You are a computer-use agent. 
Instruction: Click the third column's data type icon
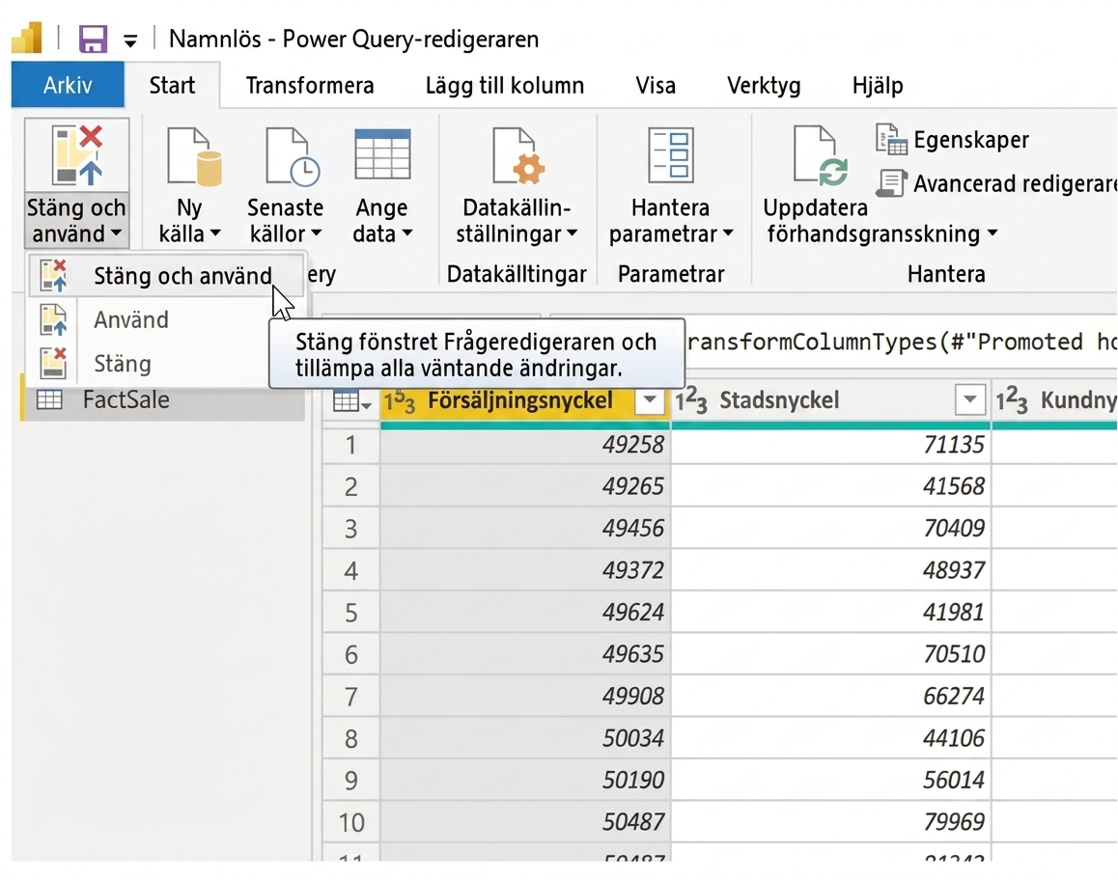tap(1012, 401)
